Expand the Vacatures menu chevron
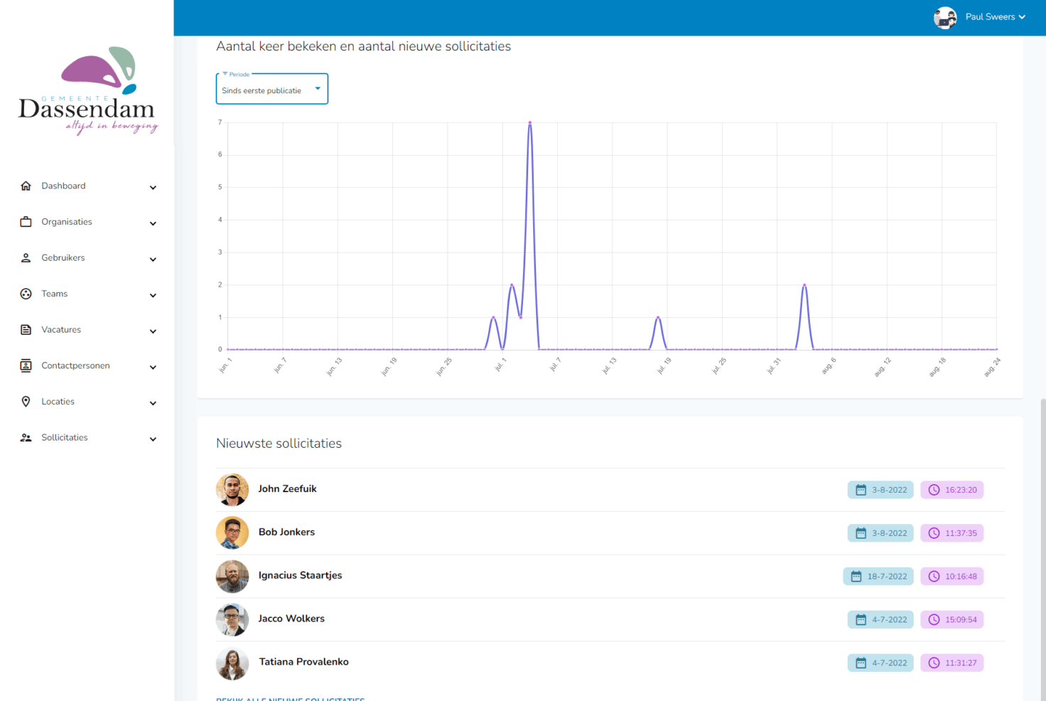The height and width of the screenshot is (701, 1046). click(x=153, y=331)
